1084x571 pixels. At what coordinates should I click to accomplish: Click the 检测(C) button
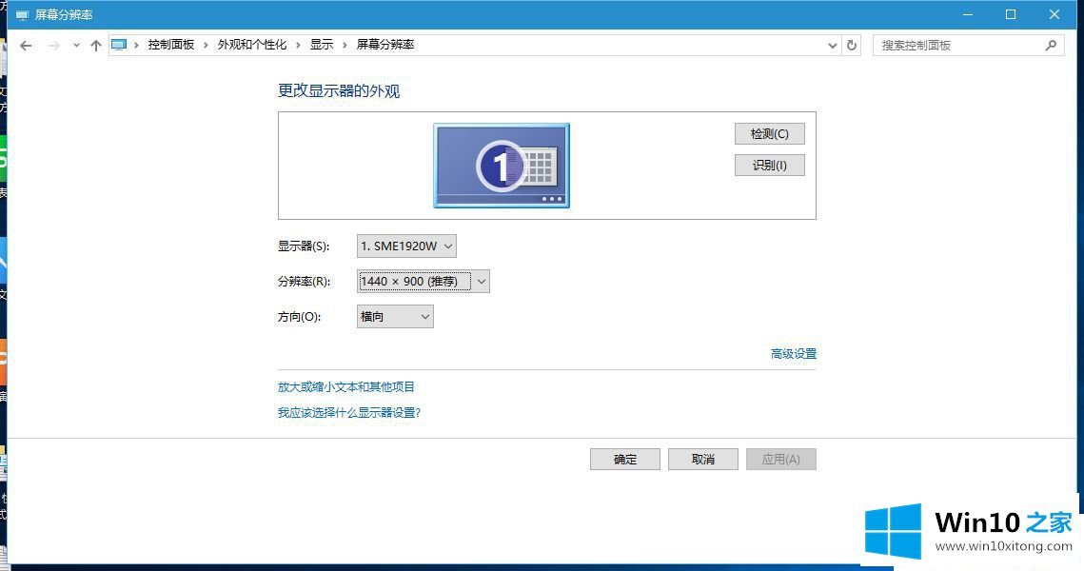pos(769,133)
